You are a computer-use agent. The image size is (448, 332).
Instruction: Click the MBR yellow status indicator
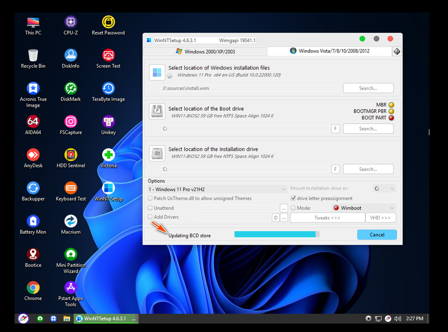point(392,105)
